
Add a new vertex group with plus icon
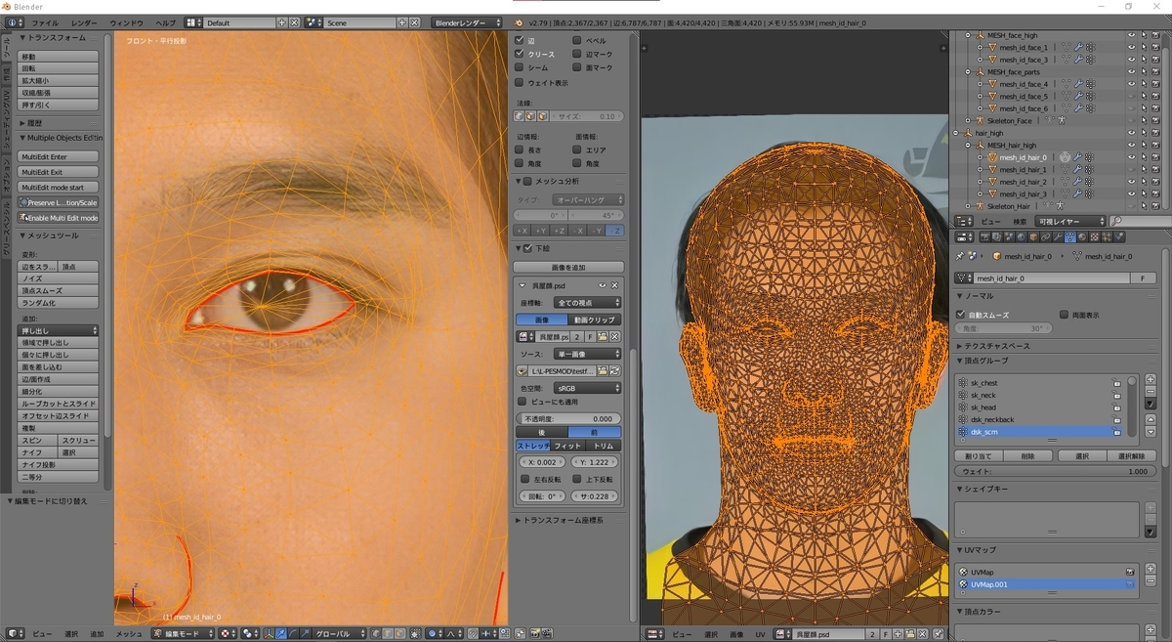[1151, 379]
